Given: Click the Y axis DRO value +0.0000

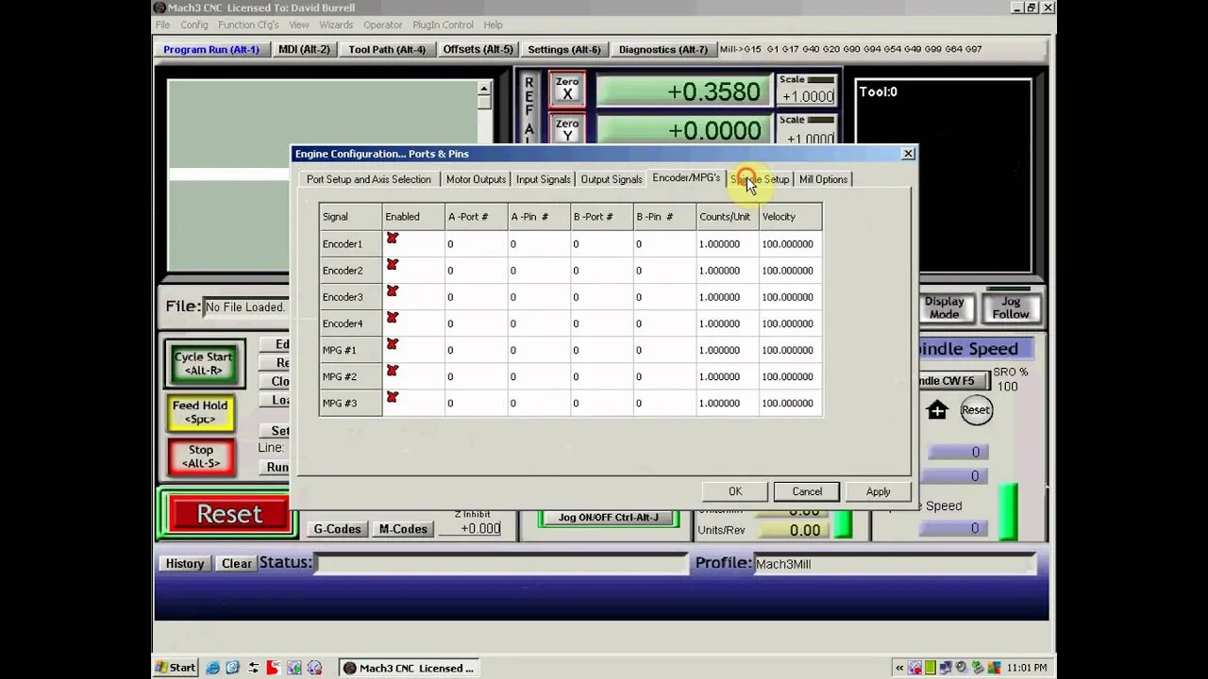Looking at the screenshot, I should point(683,130).
